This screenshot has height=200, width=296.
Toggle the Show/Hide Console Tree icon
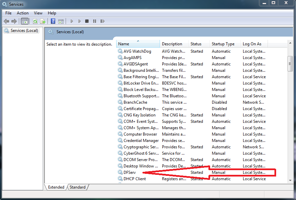25,21
